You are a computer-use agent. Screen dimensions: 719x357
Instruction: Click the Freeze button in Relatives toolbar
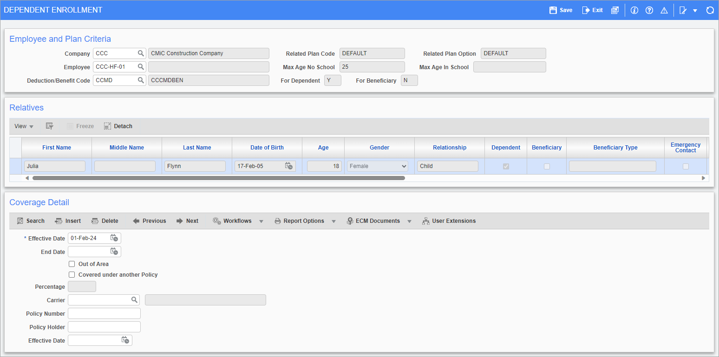click(x=80, y=126)
